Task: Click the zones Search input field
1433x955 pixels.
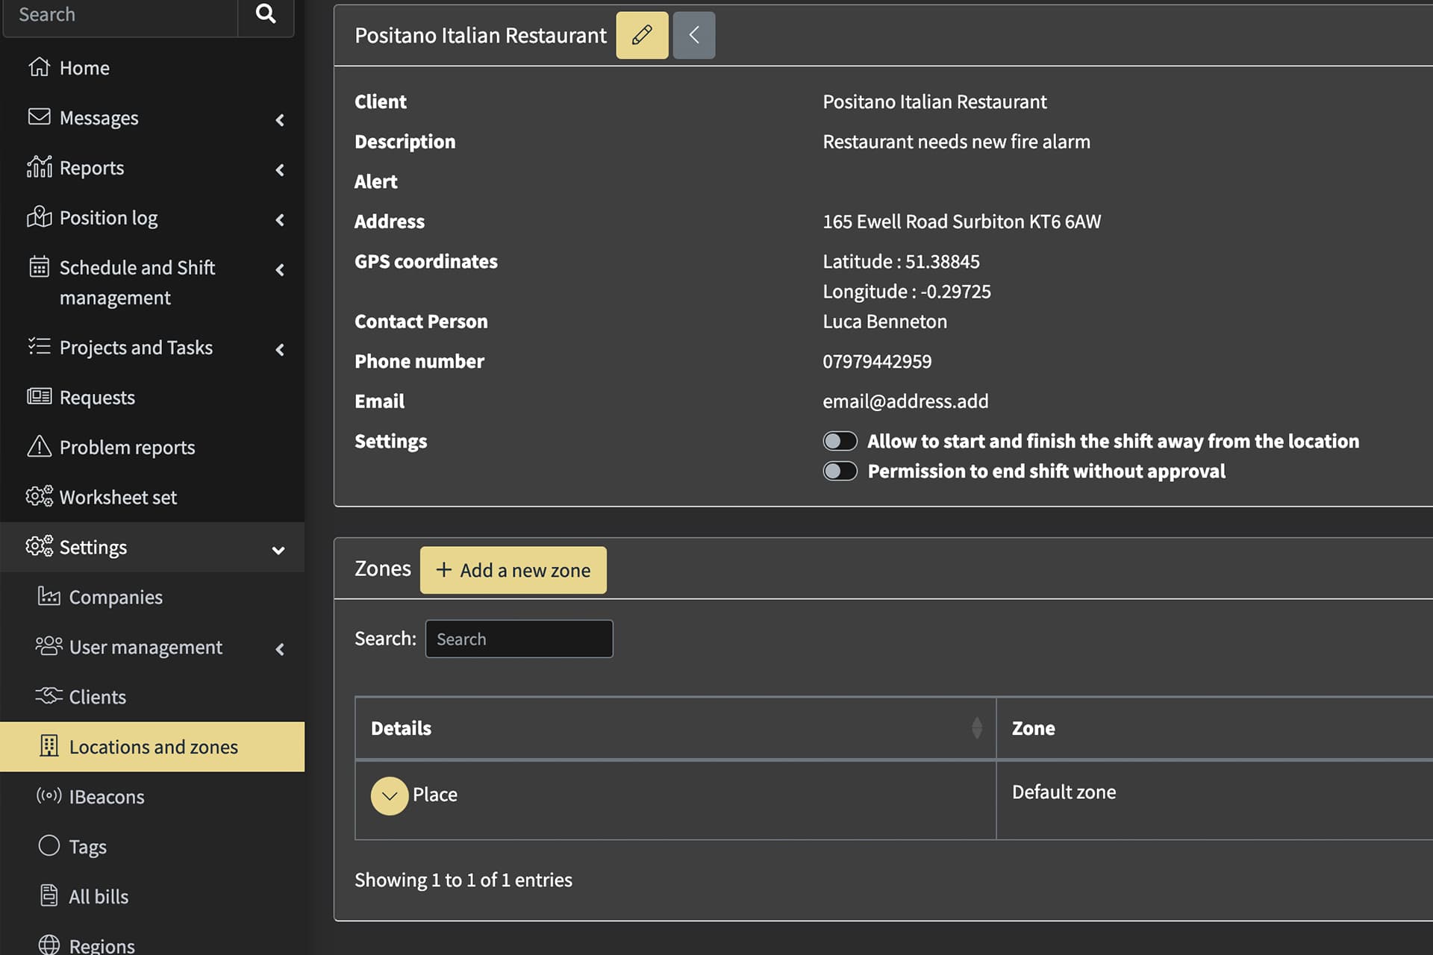Action: [x=519, y=639]
